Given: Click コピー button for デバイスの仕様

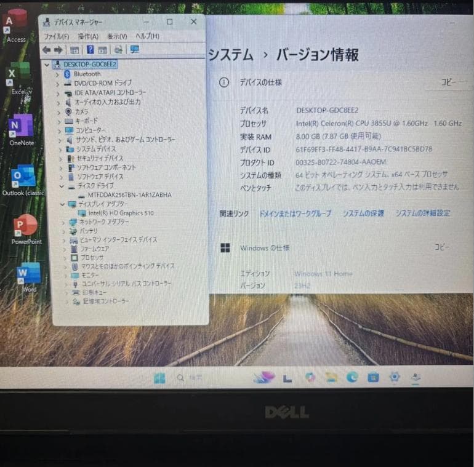Looking at the screenshot, I should point(448,82).
